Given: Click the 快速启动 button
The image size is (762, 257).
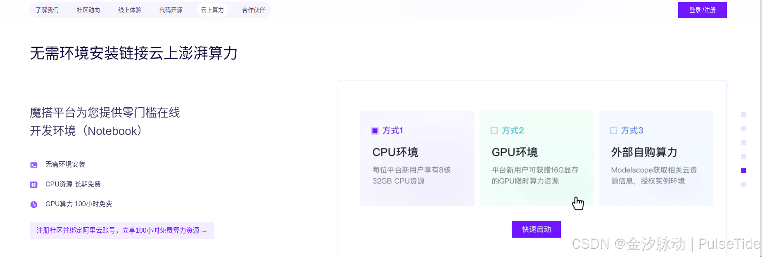Looking at the screenshot, I should pos(536,229).
